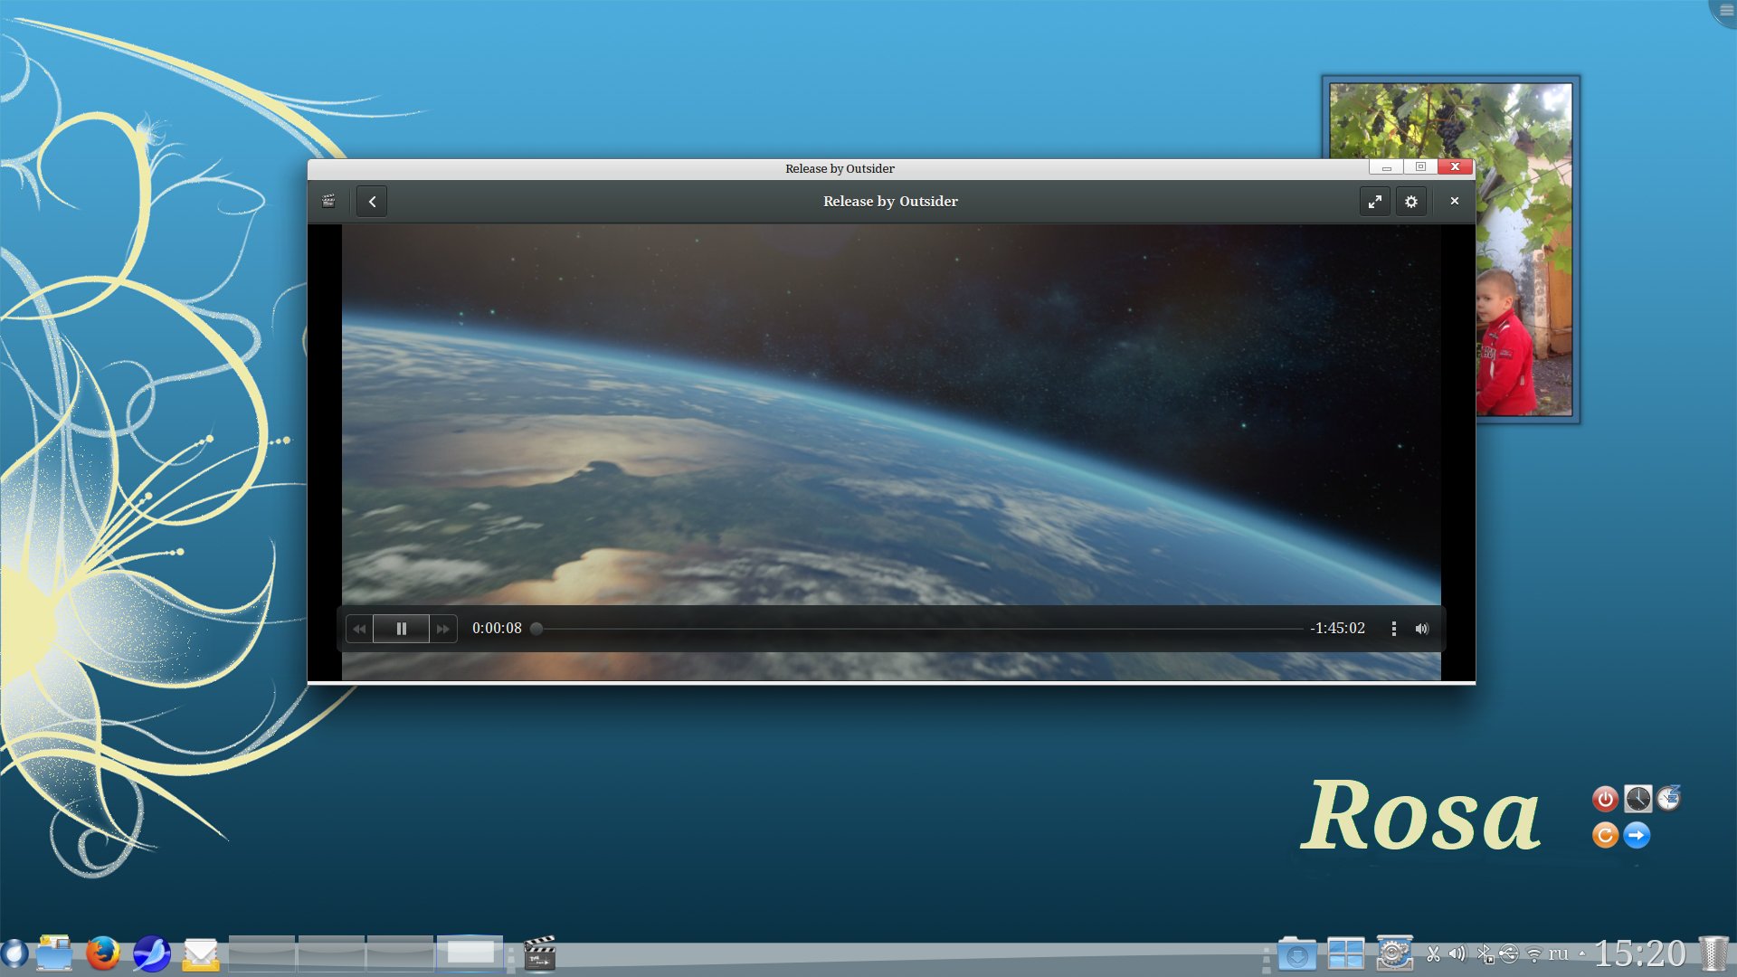This screenshot has width=1737, height=977.
Task: Open the three-dot options menu
Action: pos(1393,629)
